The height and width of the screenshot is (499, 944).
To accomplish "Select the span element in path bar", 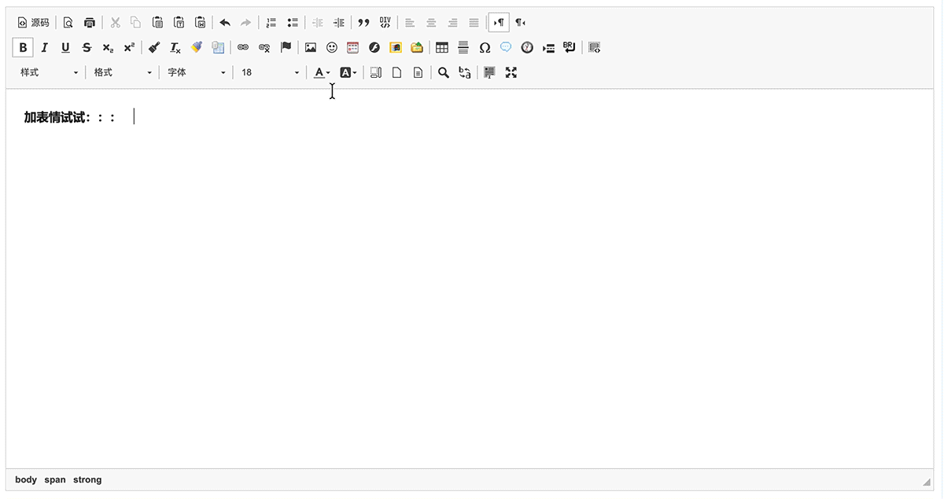I will 55,480.
